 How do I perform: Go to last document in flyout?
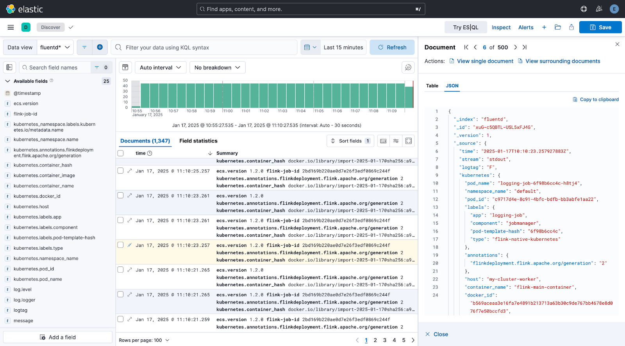coord(525,47)
